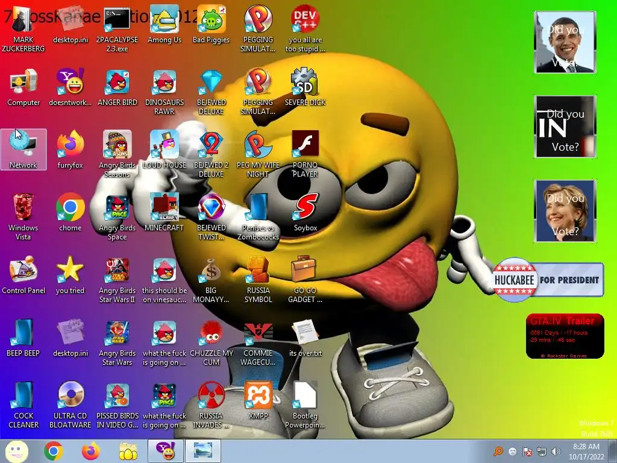Switch to the picture viewer taskbar window
Viewport: 617px width, 463px height.
coord(202,451)
